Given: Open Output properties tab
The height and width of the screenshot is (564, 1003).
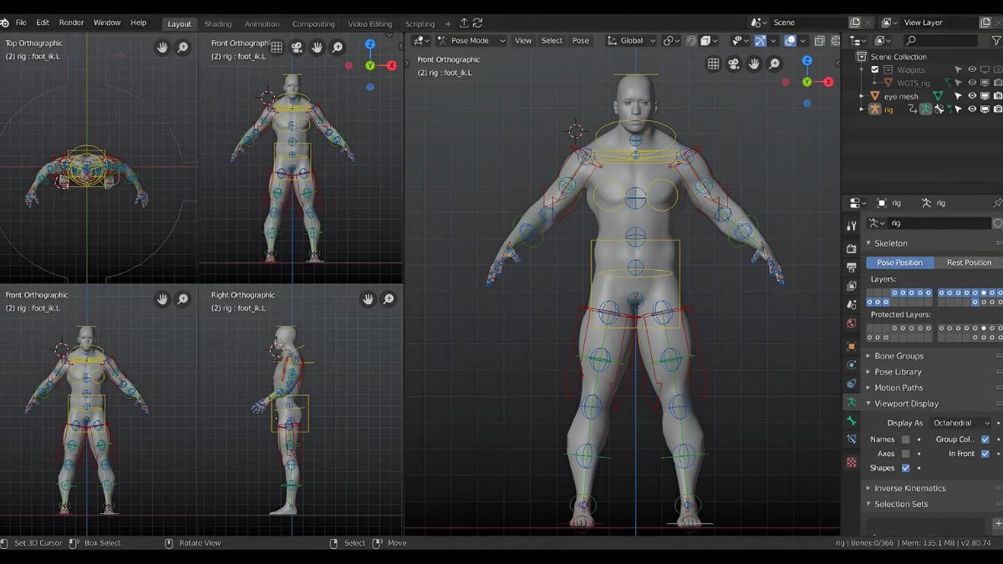Looking at the screenshot, I should (851, 267).
